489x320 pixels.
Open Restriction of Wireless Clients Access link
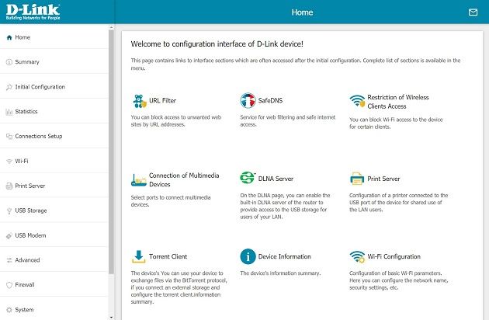pyautogui.click(x=398, y=102)
